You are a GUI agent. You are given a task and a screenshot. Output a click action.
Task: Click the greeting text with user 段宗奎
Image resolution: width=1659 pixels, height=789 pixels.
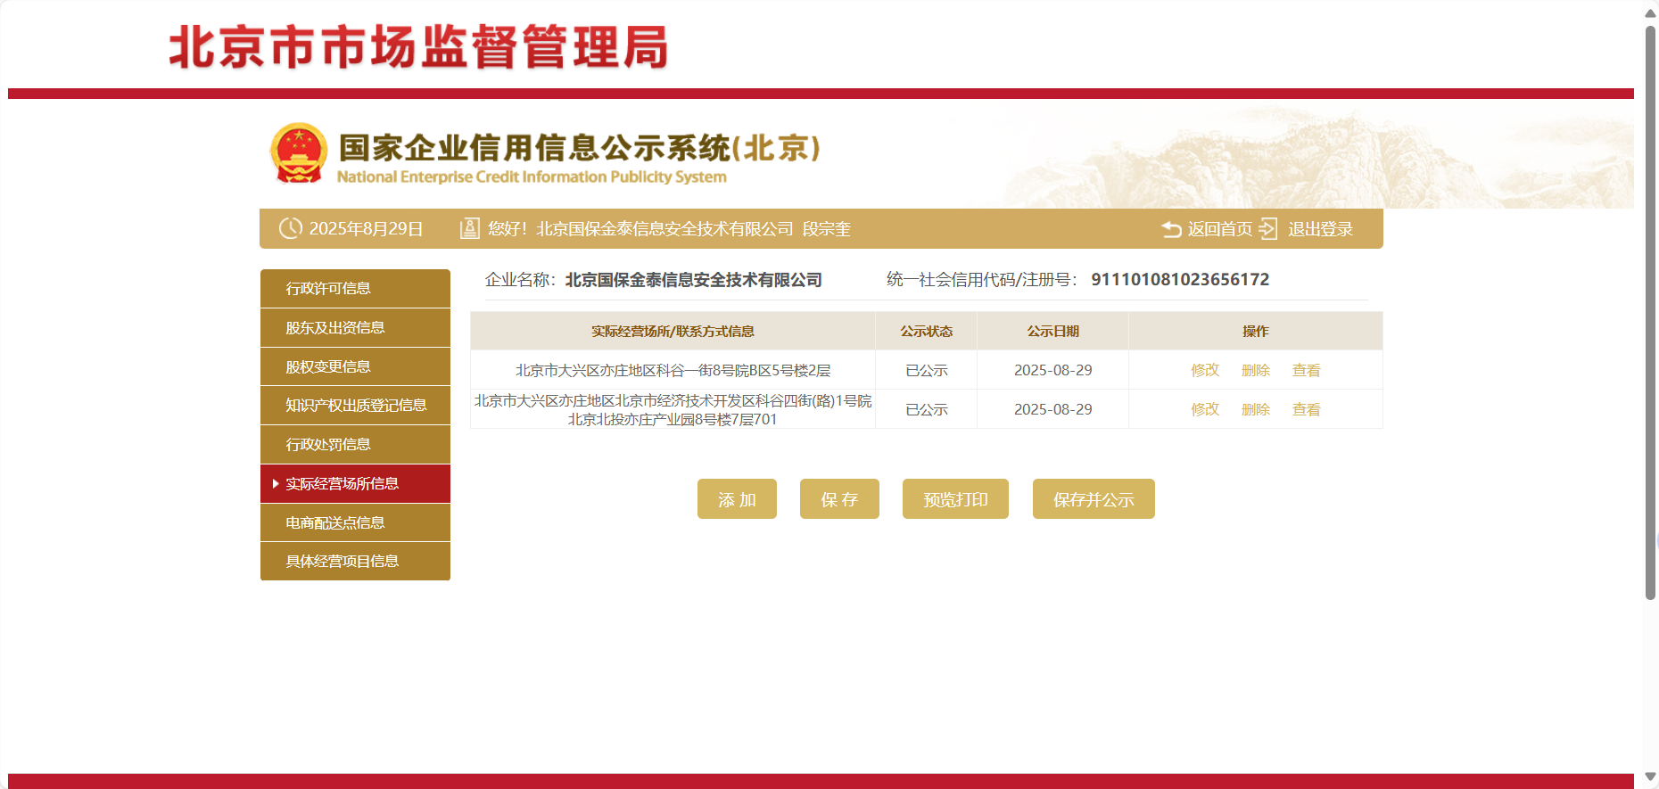pyautogui.click(x=669, y=229)
